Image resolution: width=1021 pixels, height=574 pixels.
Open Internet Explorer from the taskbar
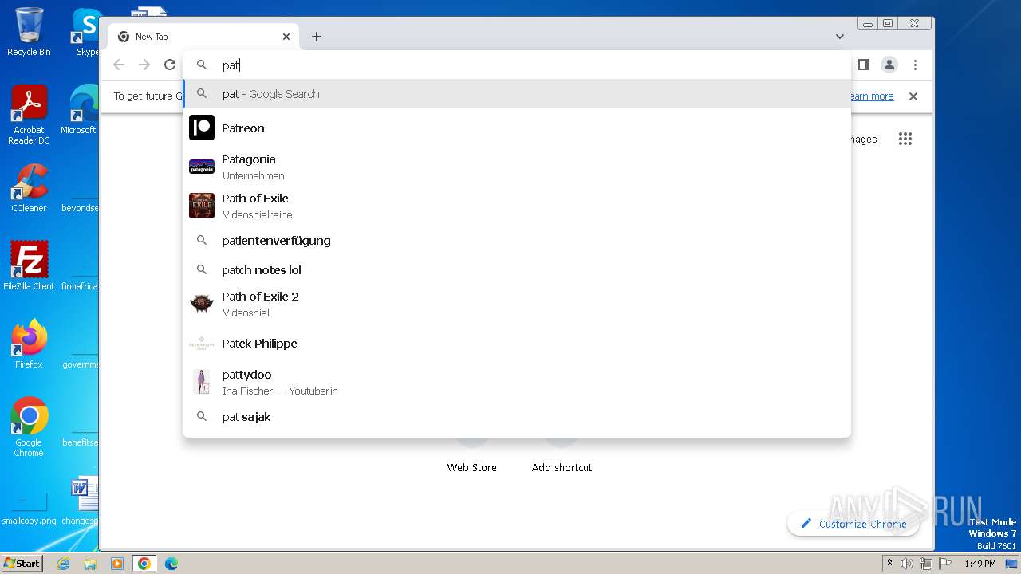click(x=64, y=564)
